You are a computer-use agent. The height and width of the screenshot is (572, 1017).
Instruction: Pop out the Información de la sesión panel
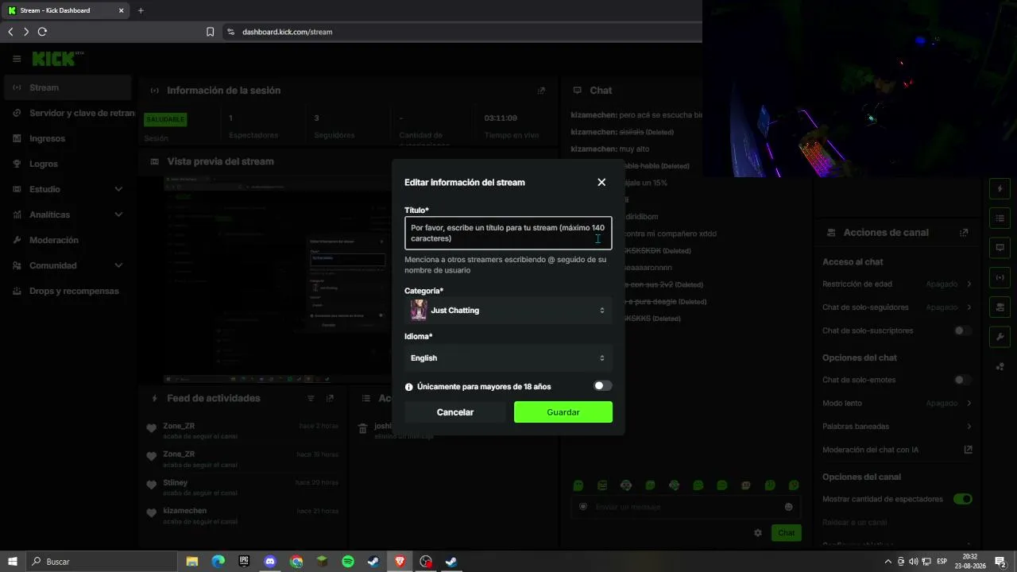541,91
